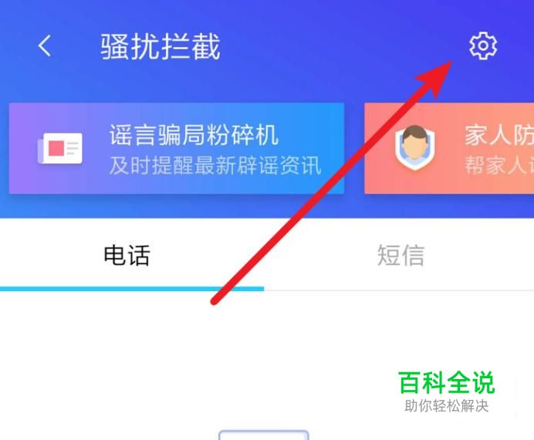Tap the gray divider line under 短信
The height and width of the screenshot is (440, 534).
399,291
